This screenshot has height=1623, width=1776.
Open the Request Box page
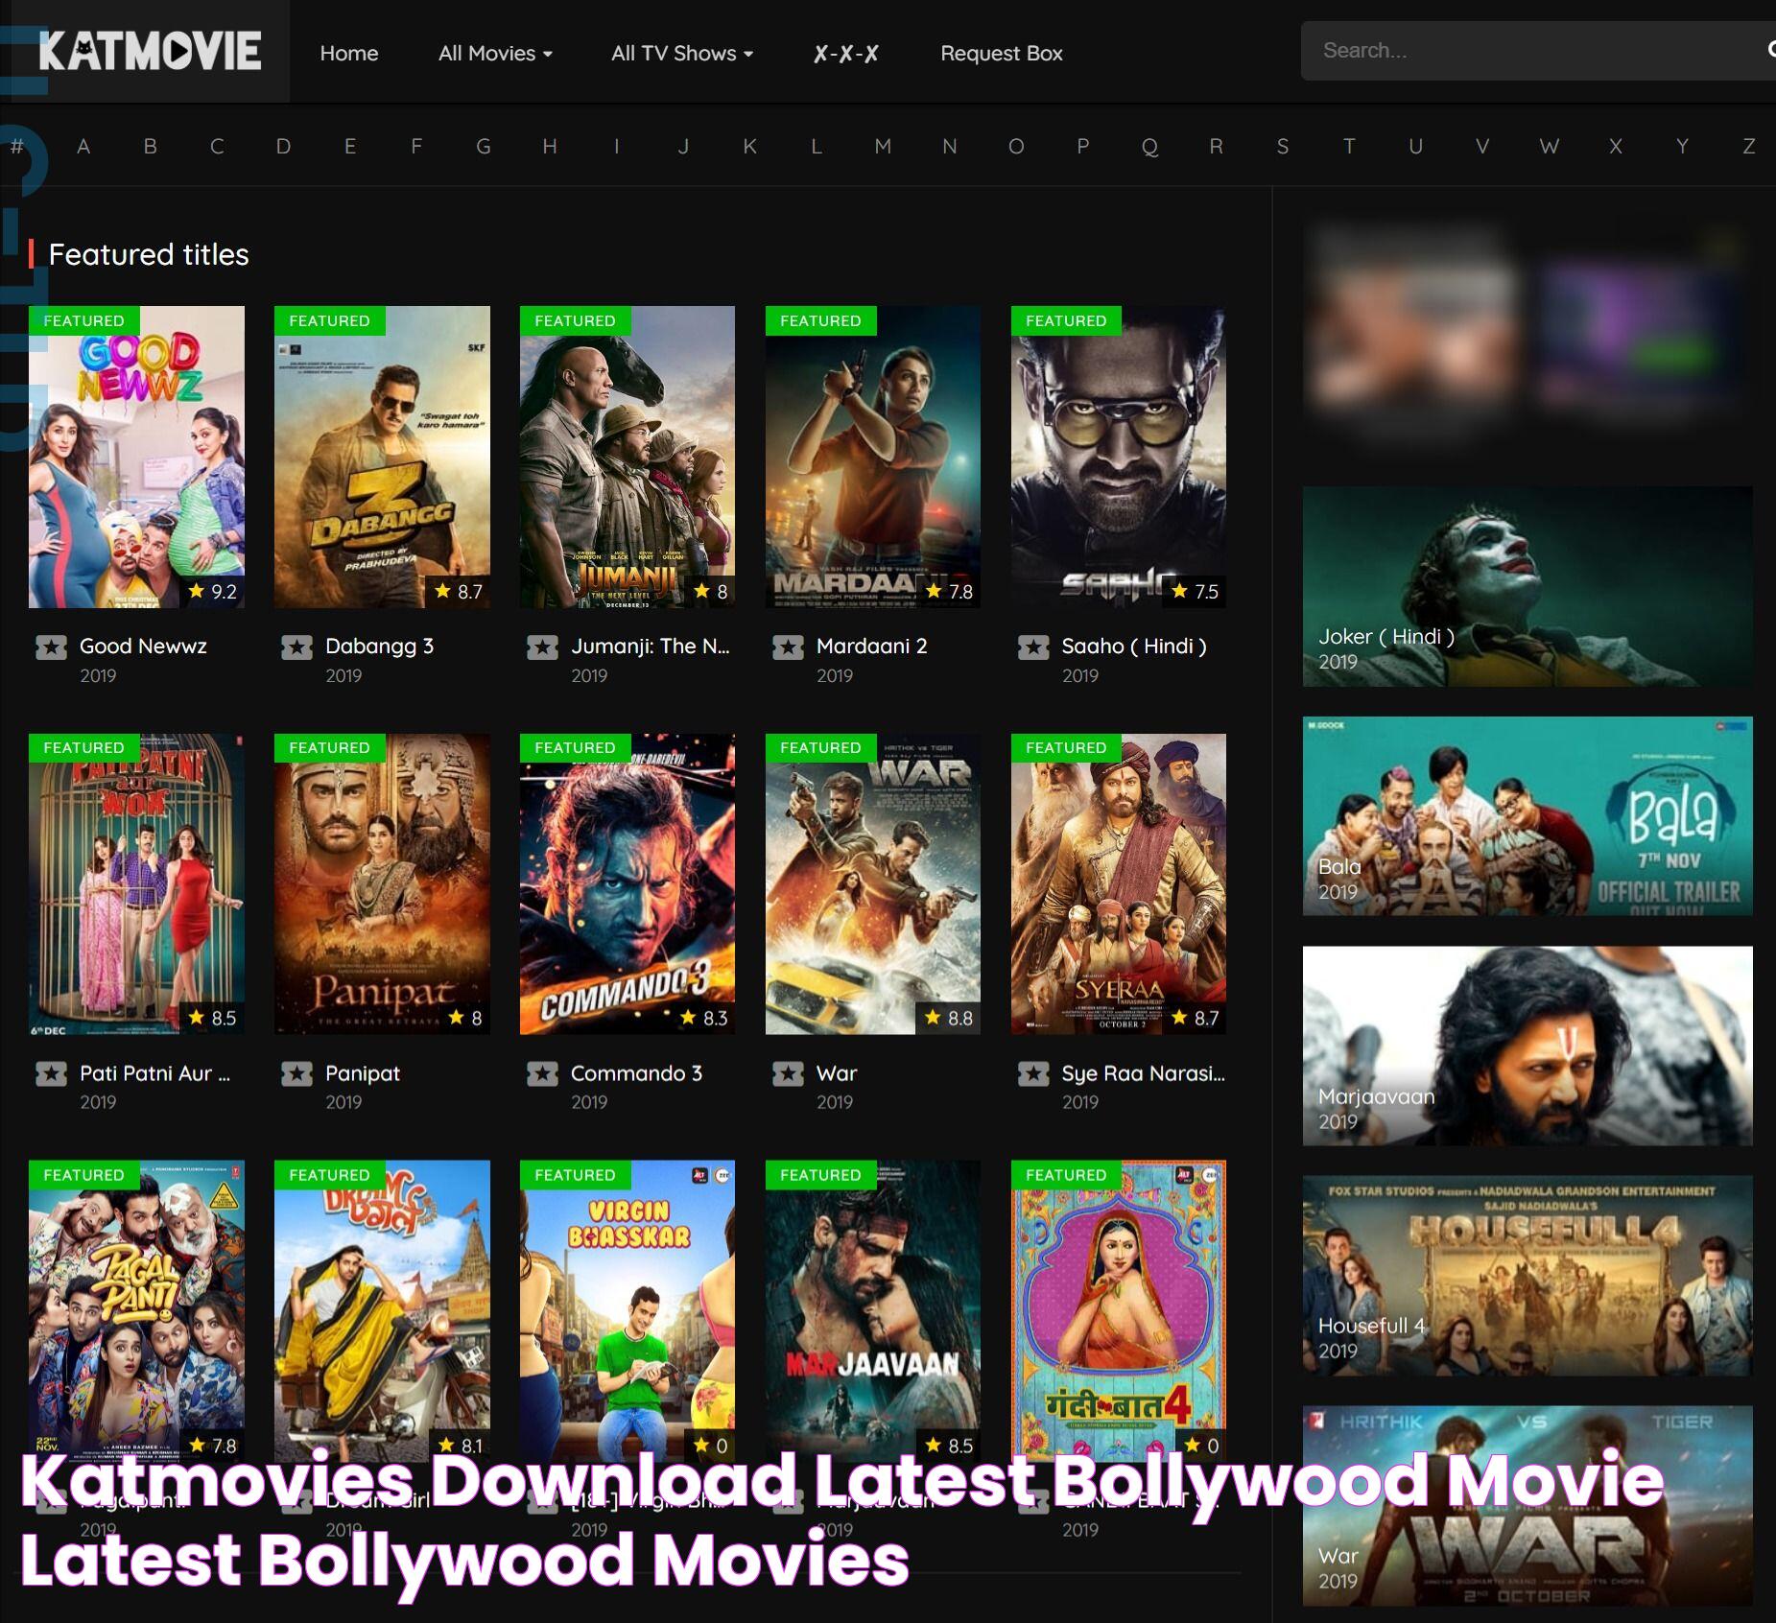1002,53
